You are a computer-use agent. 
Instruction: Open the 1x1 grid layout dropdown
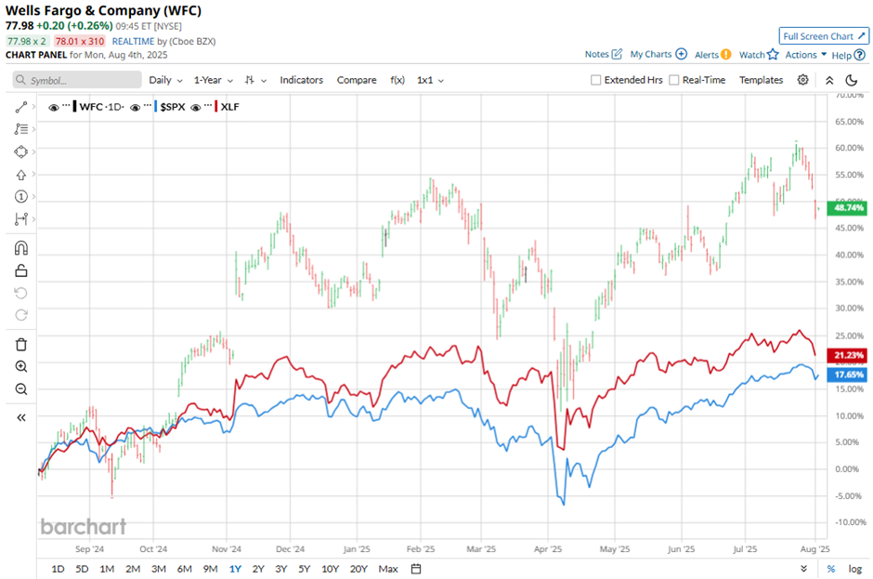(430, 80)
